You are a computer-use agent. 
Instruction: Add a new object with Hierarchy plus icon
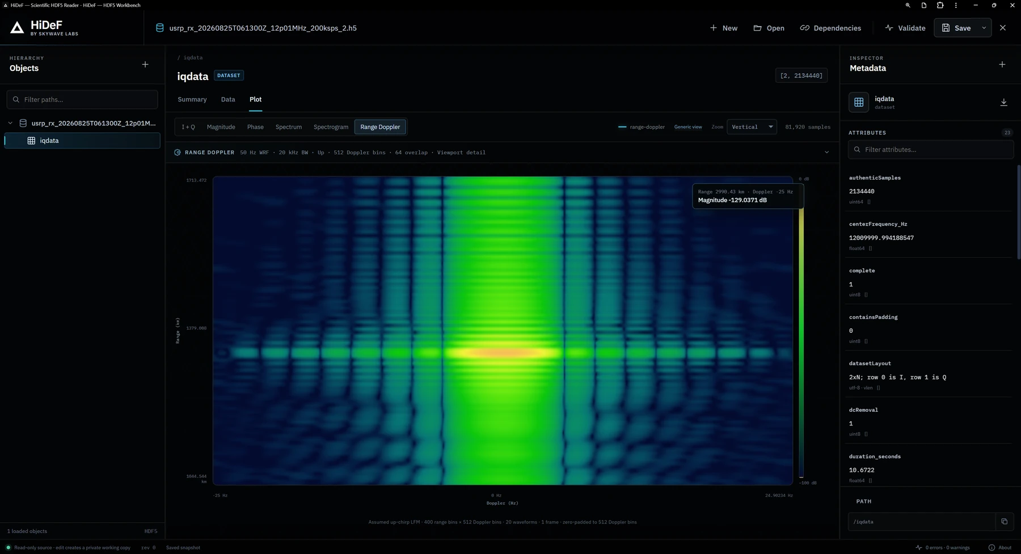(145, 65)
